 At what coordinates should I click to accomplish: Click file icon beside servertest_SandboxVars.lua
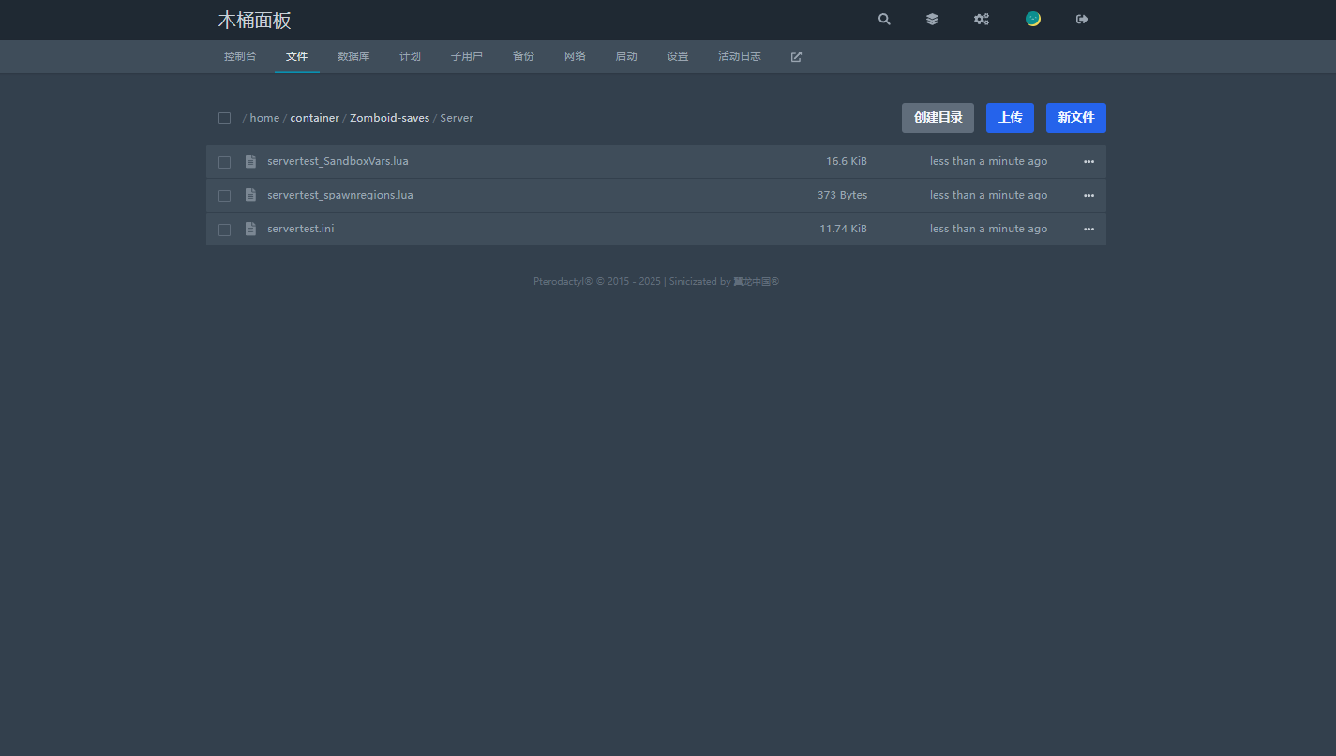(x=250, y=161)
